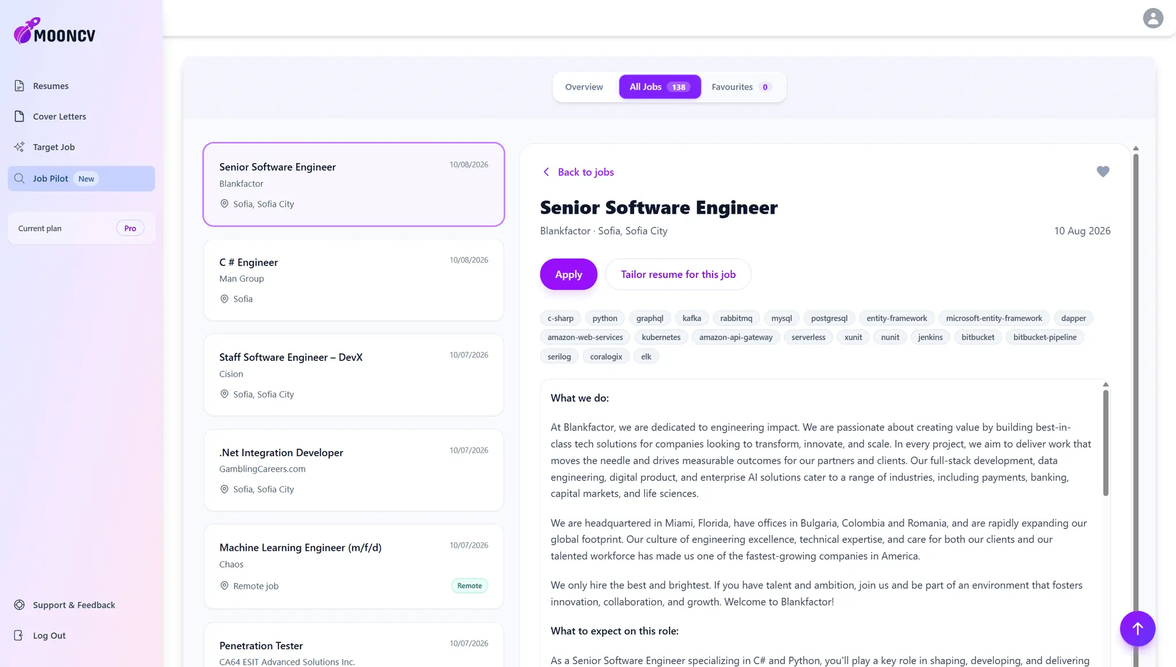The image size is (1176, 667).
Task: Click the graphql skill tag
Action: tap(649, 318)
